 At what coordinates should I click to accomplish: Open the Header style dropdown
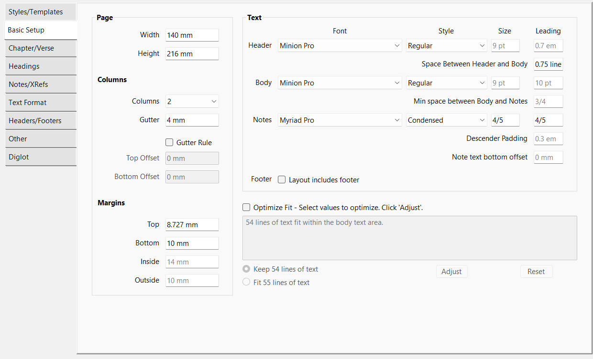[x=446, y=46]
